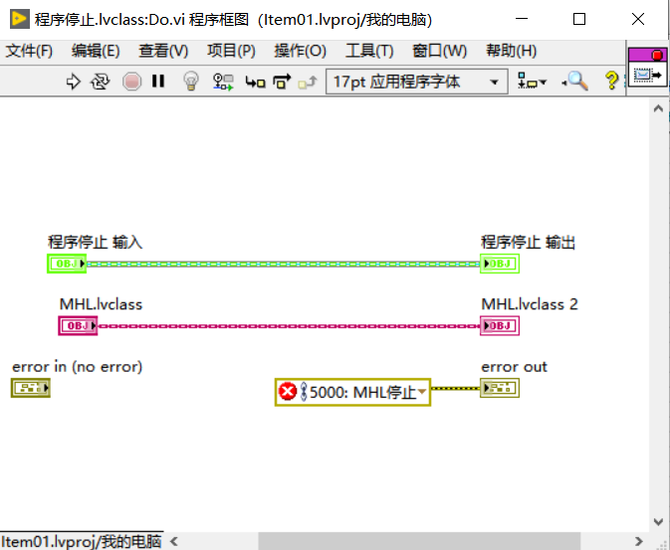Viewport: 670px width, 550px height.
Task: Open the 文件(F) menu
Action: [x=29, y=51]
